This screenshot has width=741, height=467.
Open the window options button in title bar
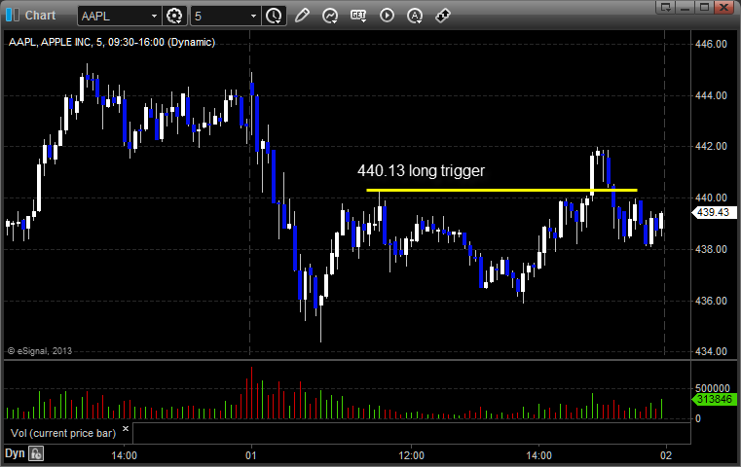[x=666, y=7]
